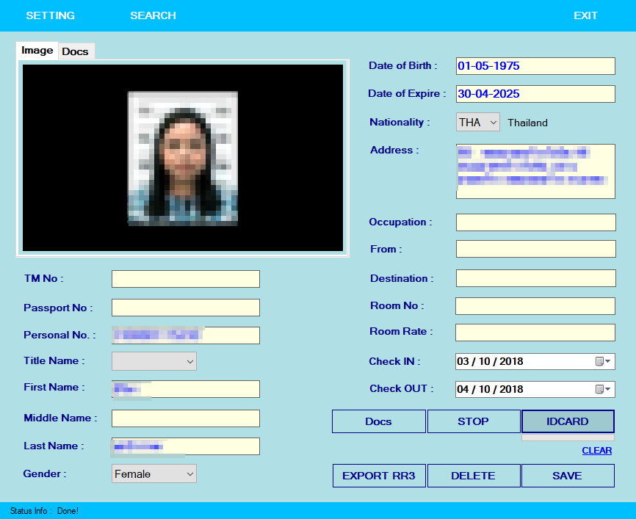Click the EXPORT RR3 button
This screenshot has height=519, width=636.
pyautogui.click(x=379, y=476)
